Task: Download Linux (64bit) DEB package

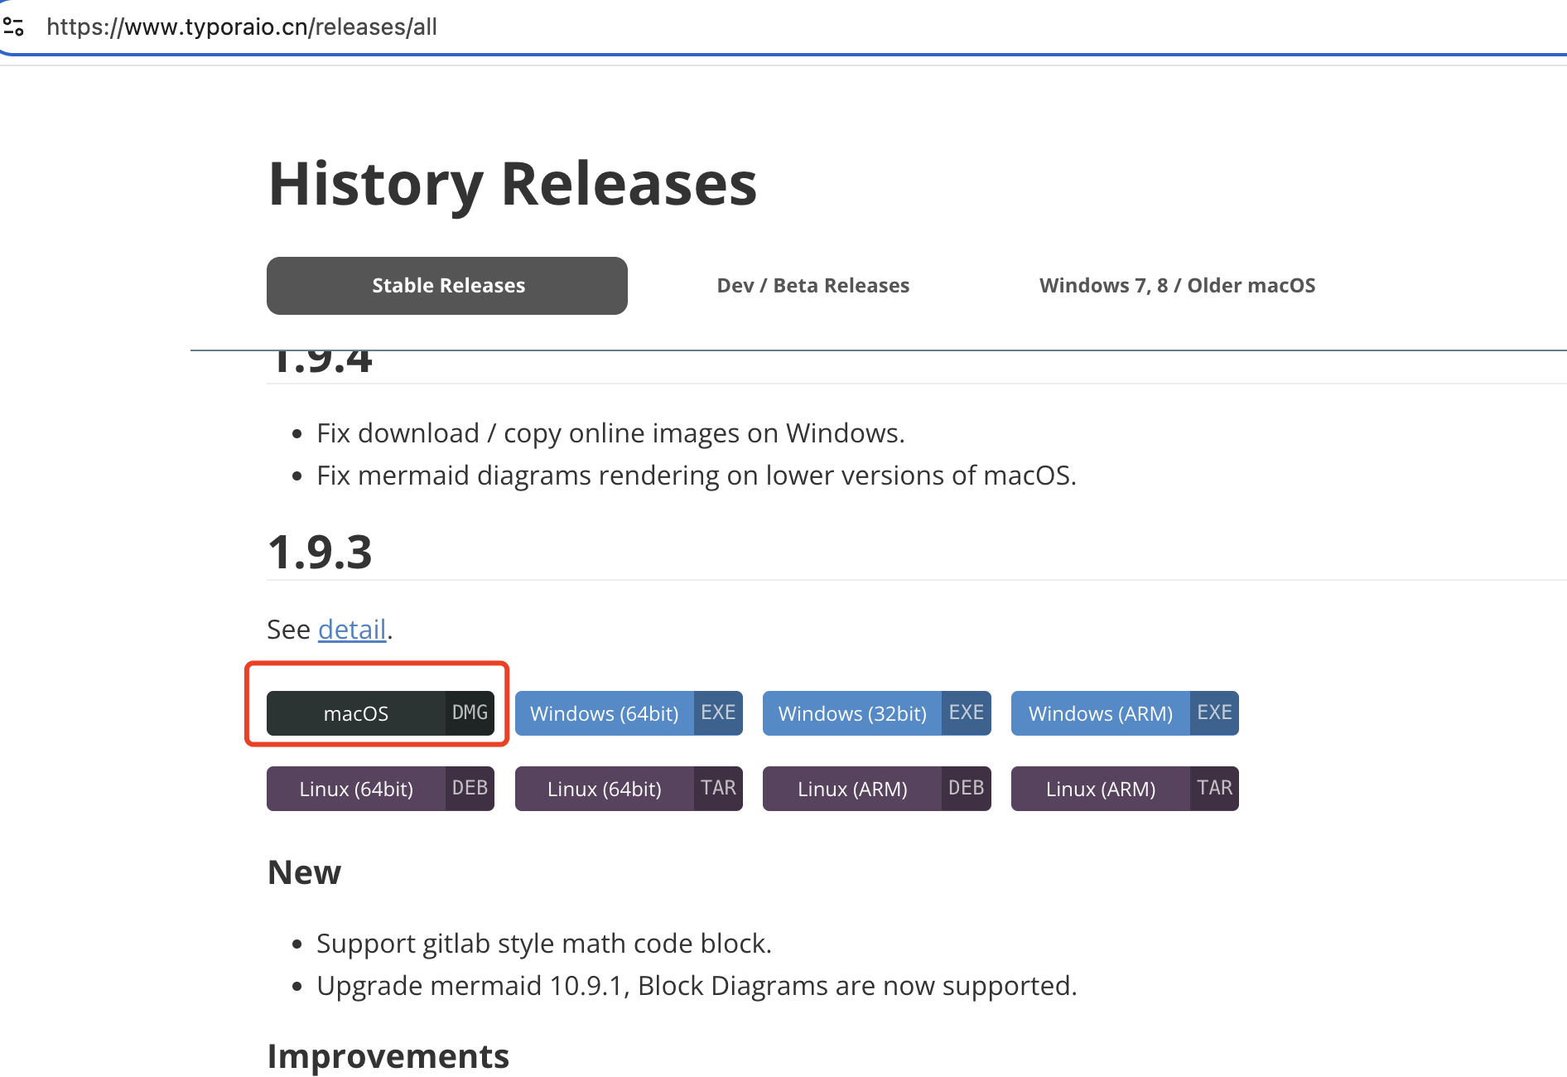Action: click(x=380, y=789)
